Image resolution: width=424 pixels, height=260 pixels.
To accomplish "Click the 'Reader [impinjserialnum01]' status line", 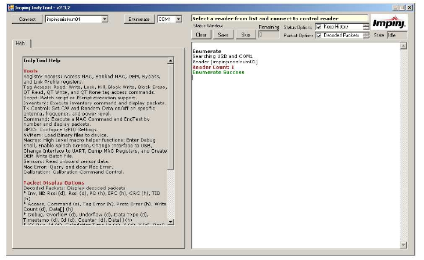I will pos(225,62).
